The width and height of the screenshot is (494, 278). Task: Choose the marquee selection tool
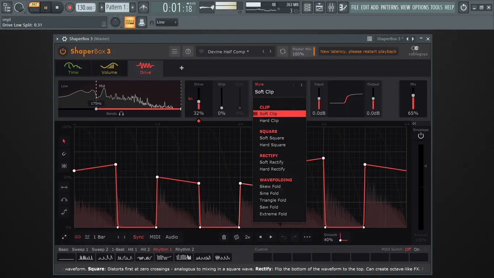64,166
